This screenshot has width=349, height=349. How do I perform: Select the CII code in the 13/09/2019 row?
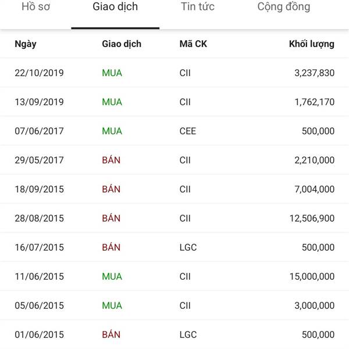coord(185,102)
